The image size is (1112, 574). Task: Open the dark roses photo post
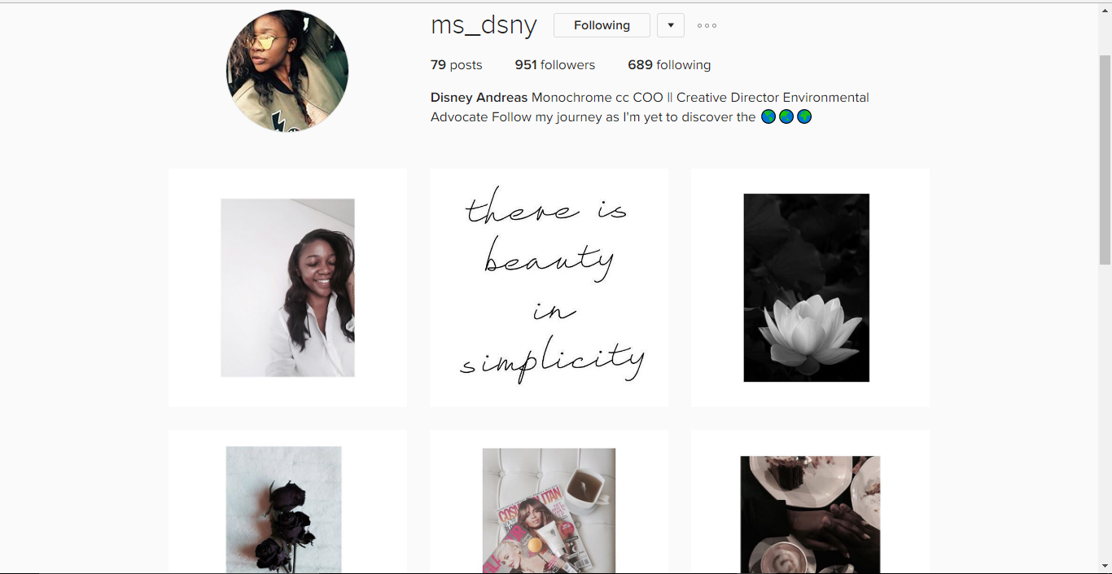click(x=287, y=502)
